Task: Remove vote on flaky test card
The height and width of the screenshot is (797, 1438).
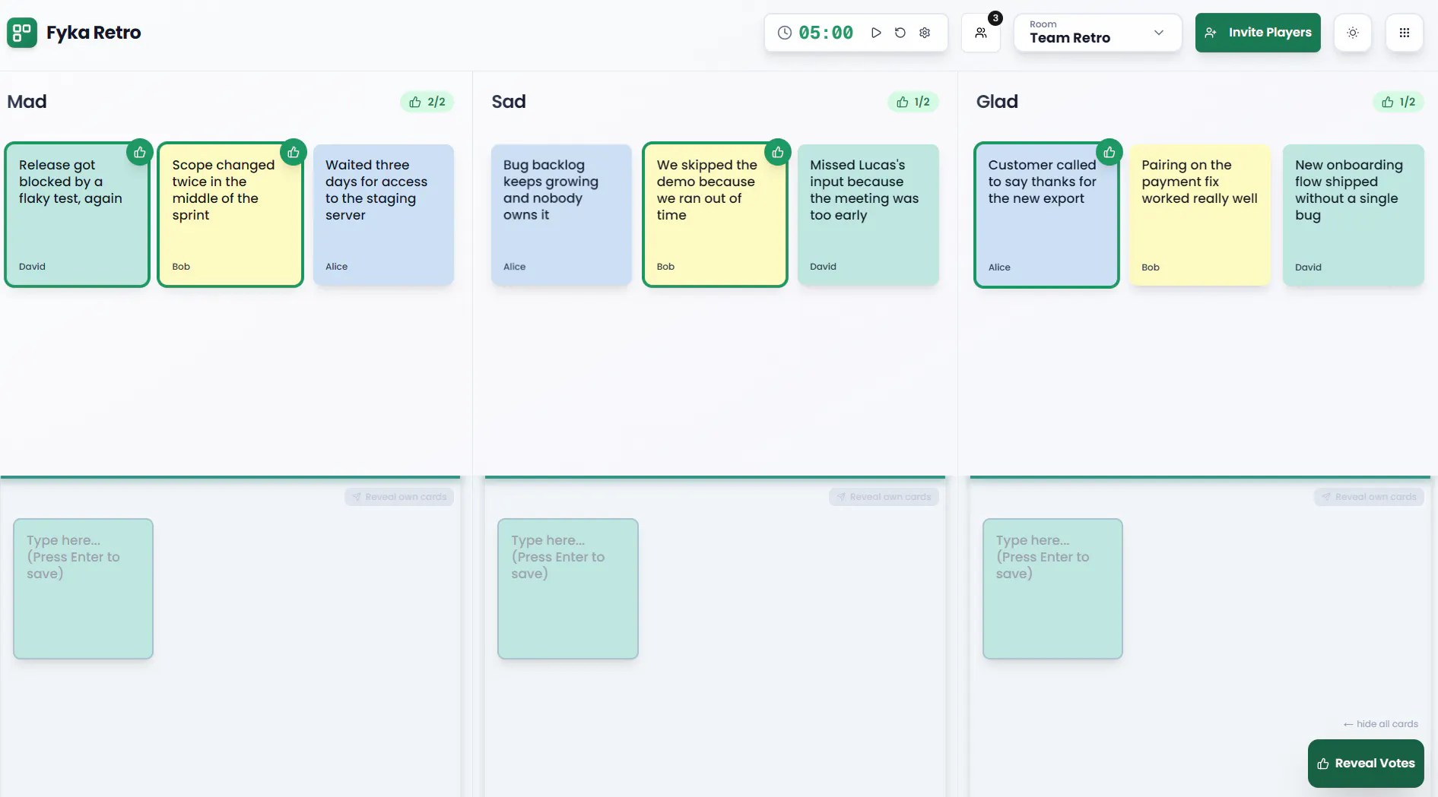Action: [x=140, y=152]
